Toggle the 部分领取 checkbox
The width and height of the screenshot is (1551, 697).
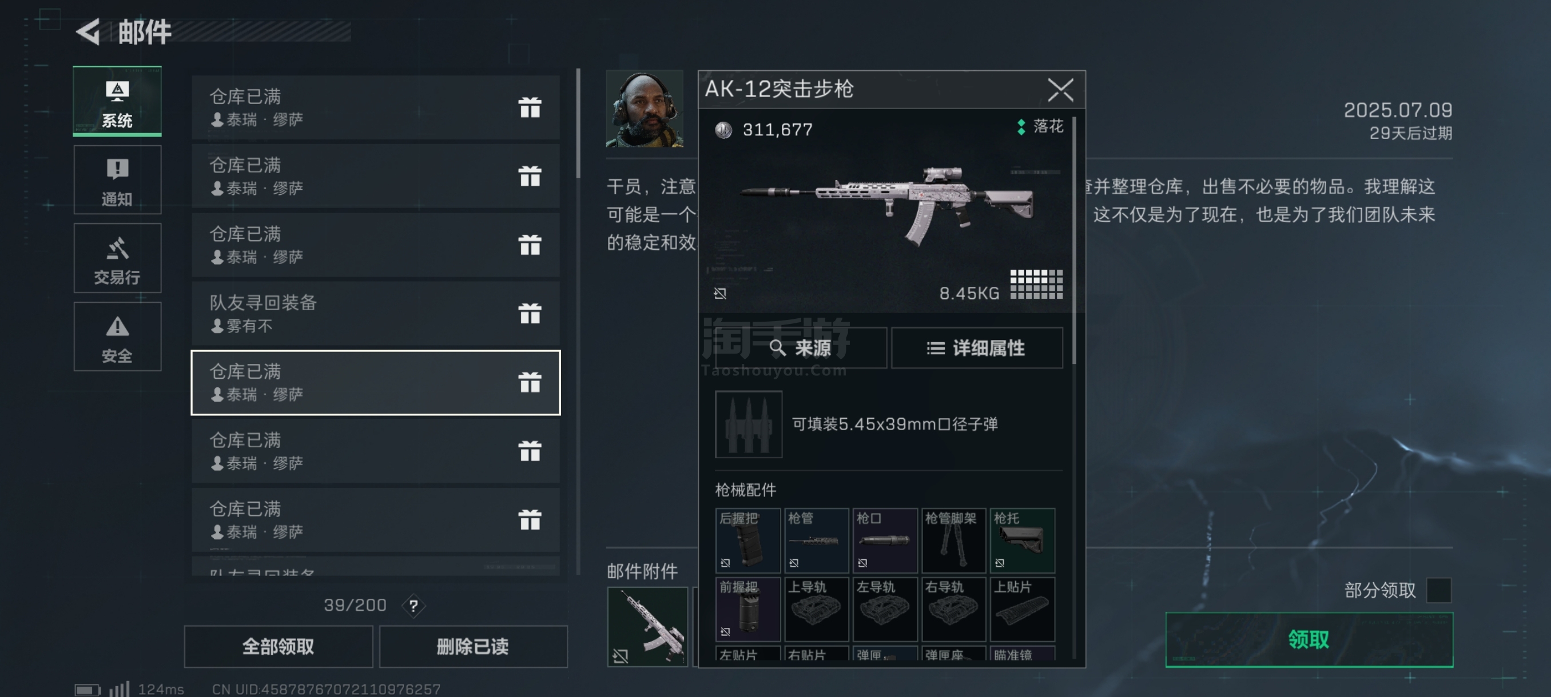1438,590
